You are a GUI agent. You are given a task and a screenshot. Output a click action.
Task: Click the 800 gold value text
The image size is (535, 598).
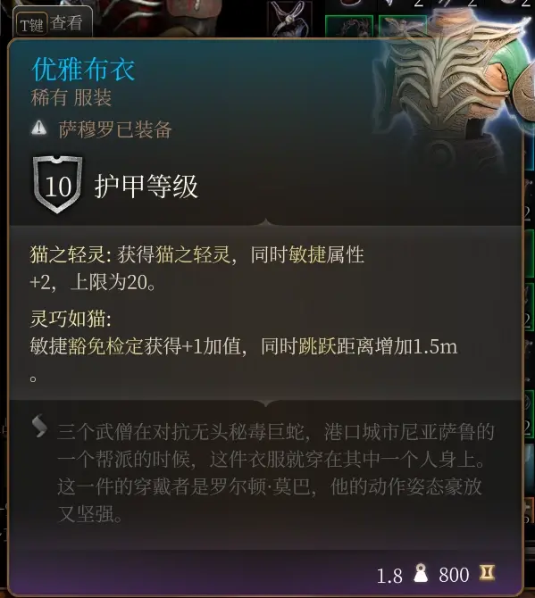click(x=454, y=575)
